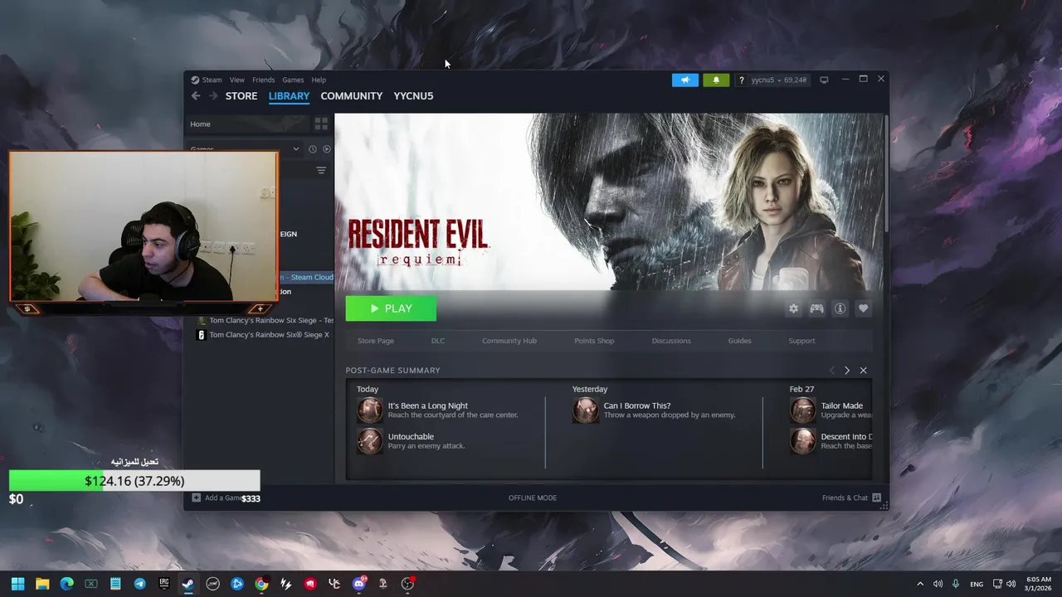The width and height of the screenshot is (1062, 597).
Task: Click the Steam announcements megaphone icon
Action: pyautogui.click(x=685, y=80)
